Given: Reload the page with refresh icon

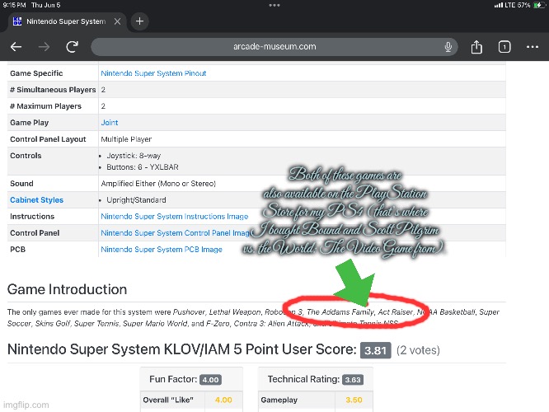Looking at the screenshot, I should (73, 46).
